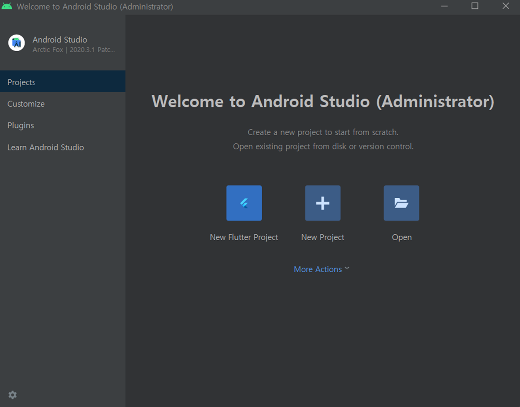Minimize the Android Studio welcome window
The height and width of the screenshot is (407, 520).
tap(444, 6)
